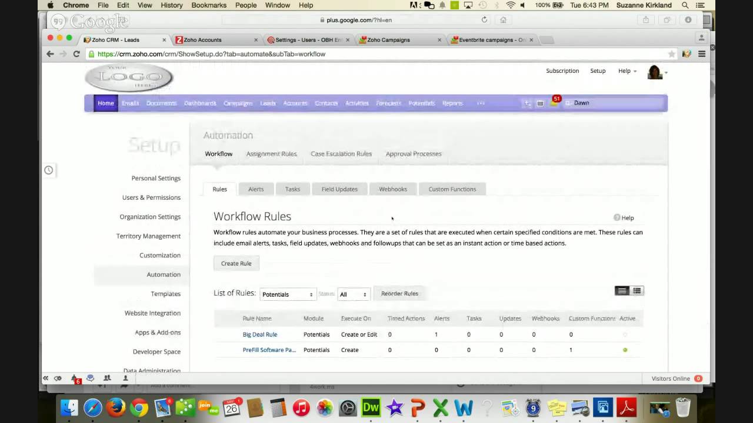Image resolution: width=753 pixels, height=423 pixels.
Task: Open the Webhooks tab
Action: [x=393, y=189]
